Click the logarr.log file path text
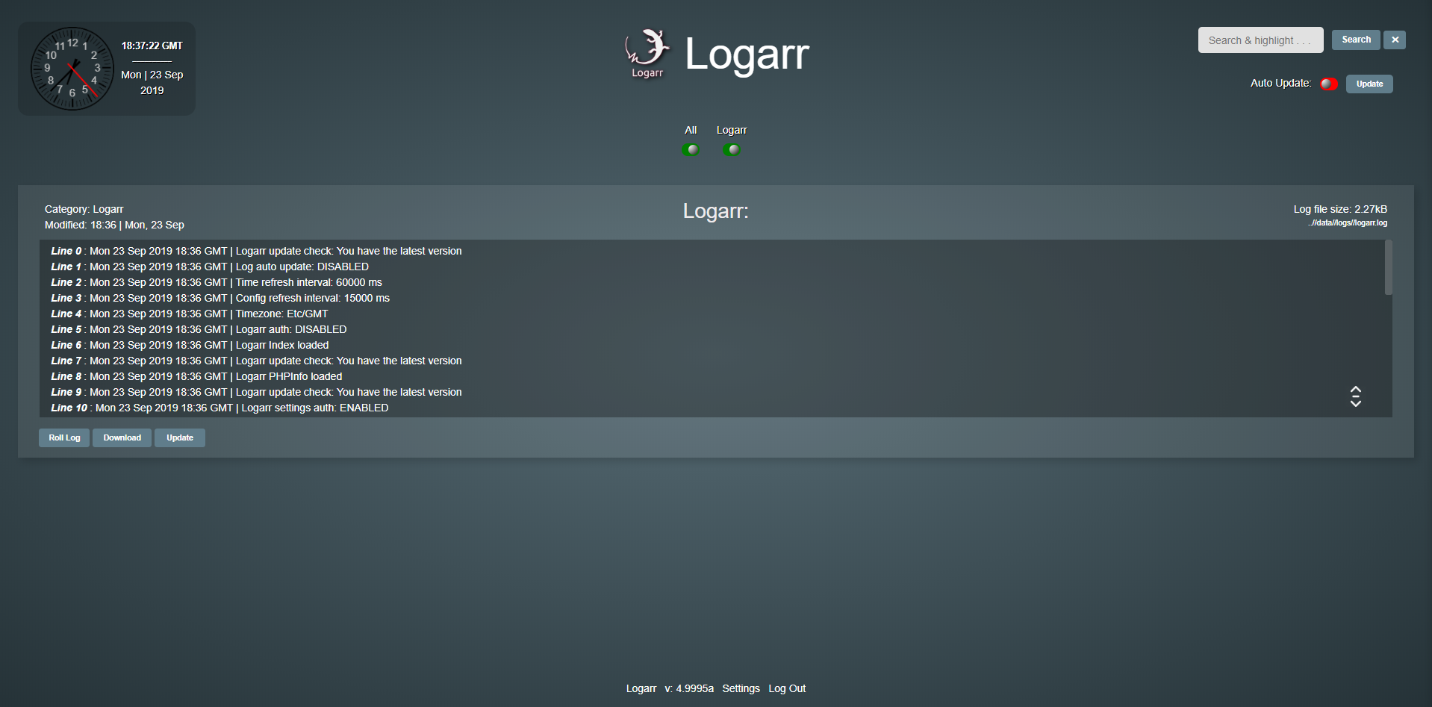The image size is (1432, 707). coord(1348,223)
